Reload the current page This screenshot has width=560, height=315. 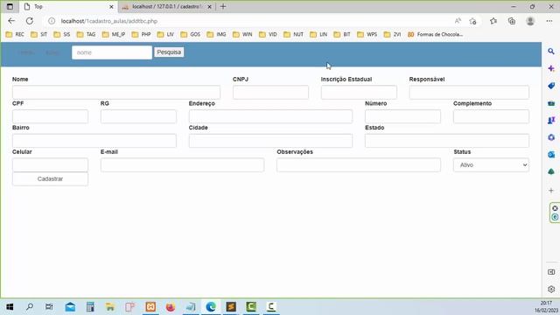30,21
